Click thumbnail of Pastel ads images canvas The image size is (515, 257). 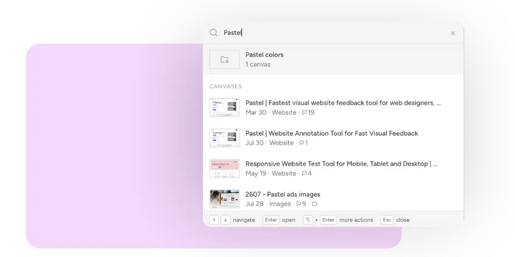(225, 198)
